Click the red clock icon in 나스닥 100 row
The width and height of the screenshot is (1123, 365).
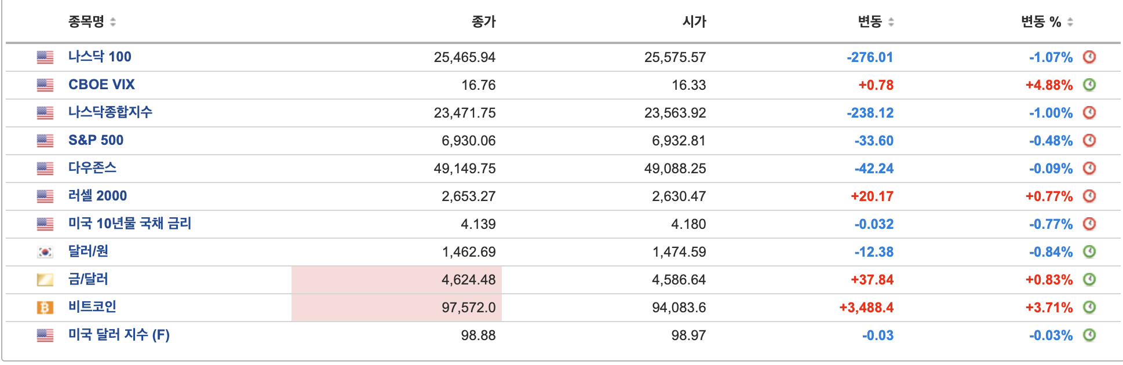point(1089,57)
